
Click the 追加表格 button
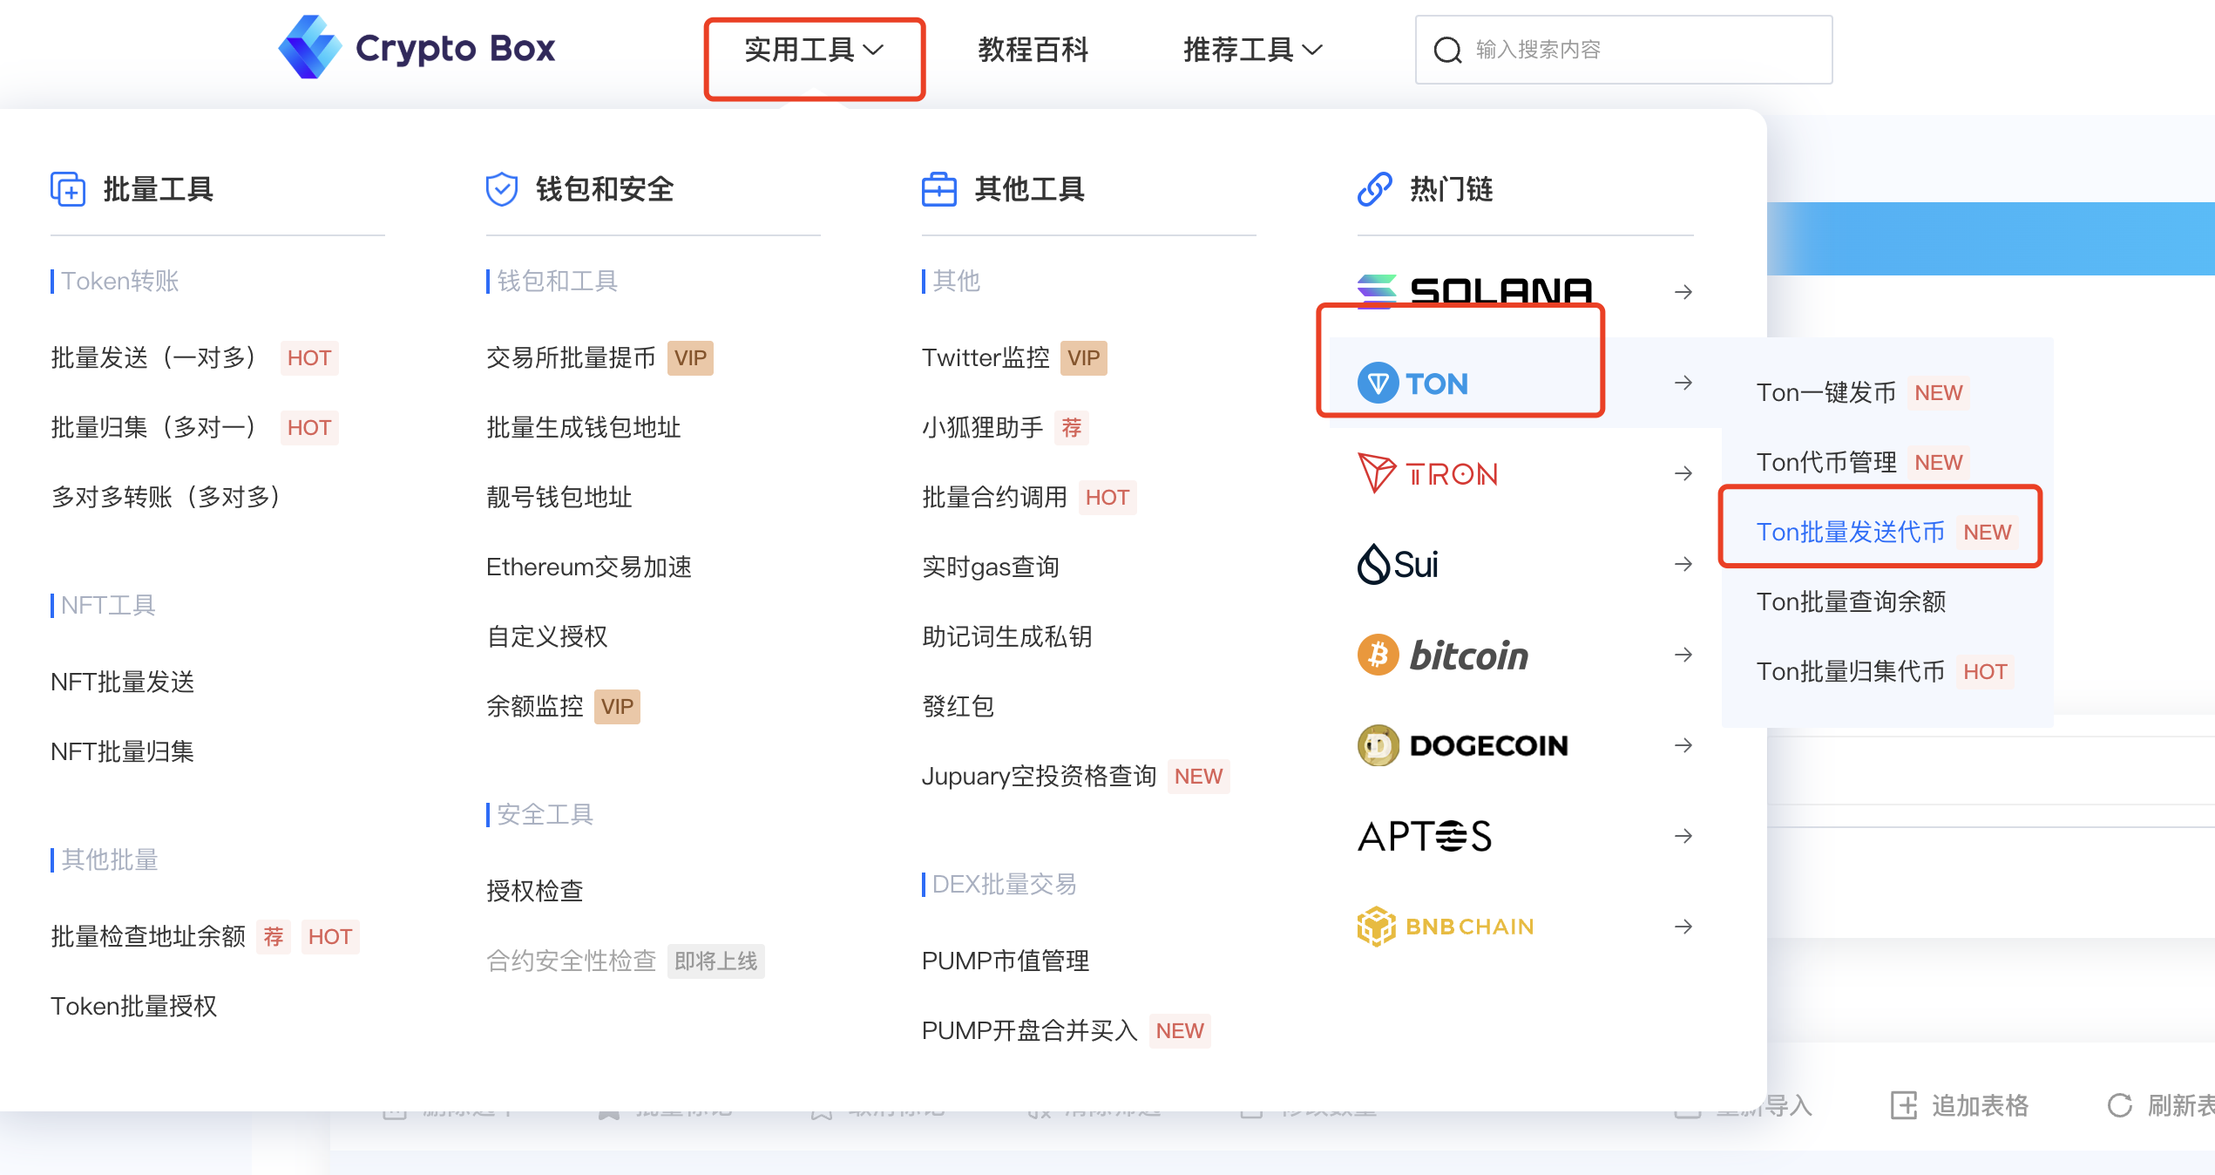coord(1960,1105)
